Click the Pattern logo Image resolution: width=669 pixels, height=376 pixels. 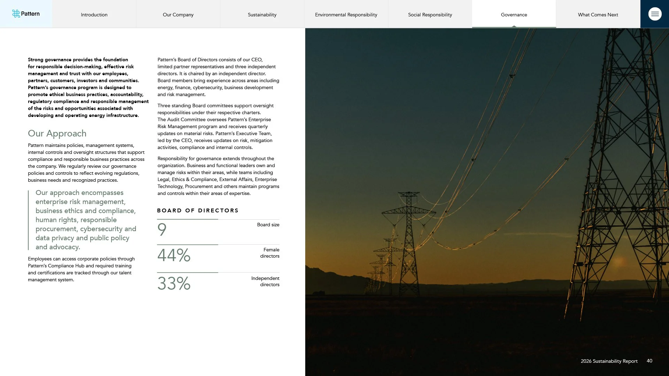[x=26, y=14]
